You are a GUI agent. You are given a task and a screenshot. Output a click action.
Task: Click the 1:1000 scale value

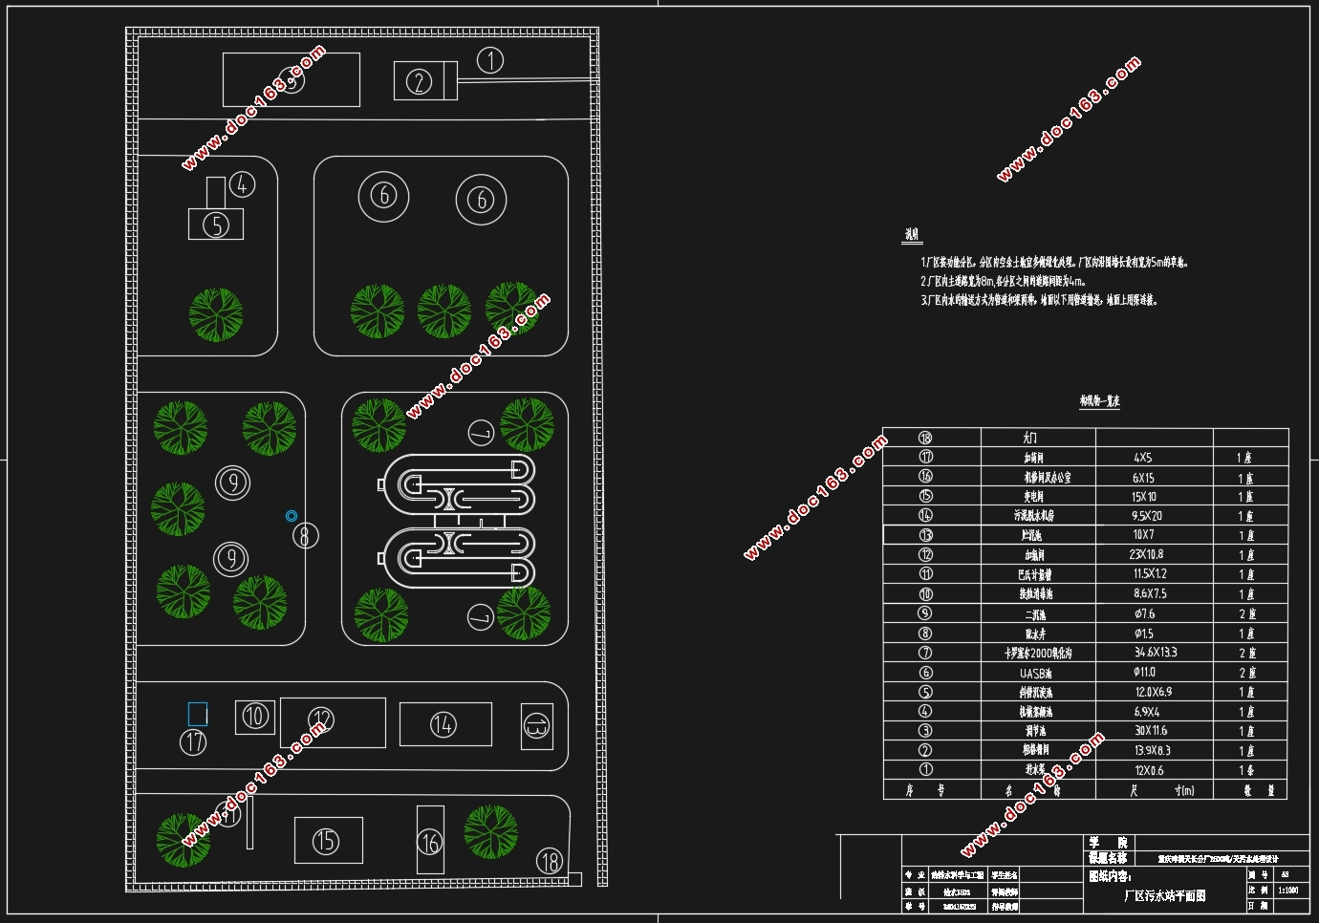tap(1288, 890)
